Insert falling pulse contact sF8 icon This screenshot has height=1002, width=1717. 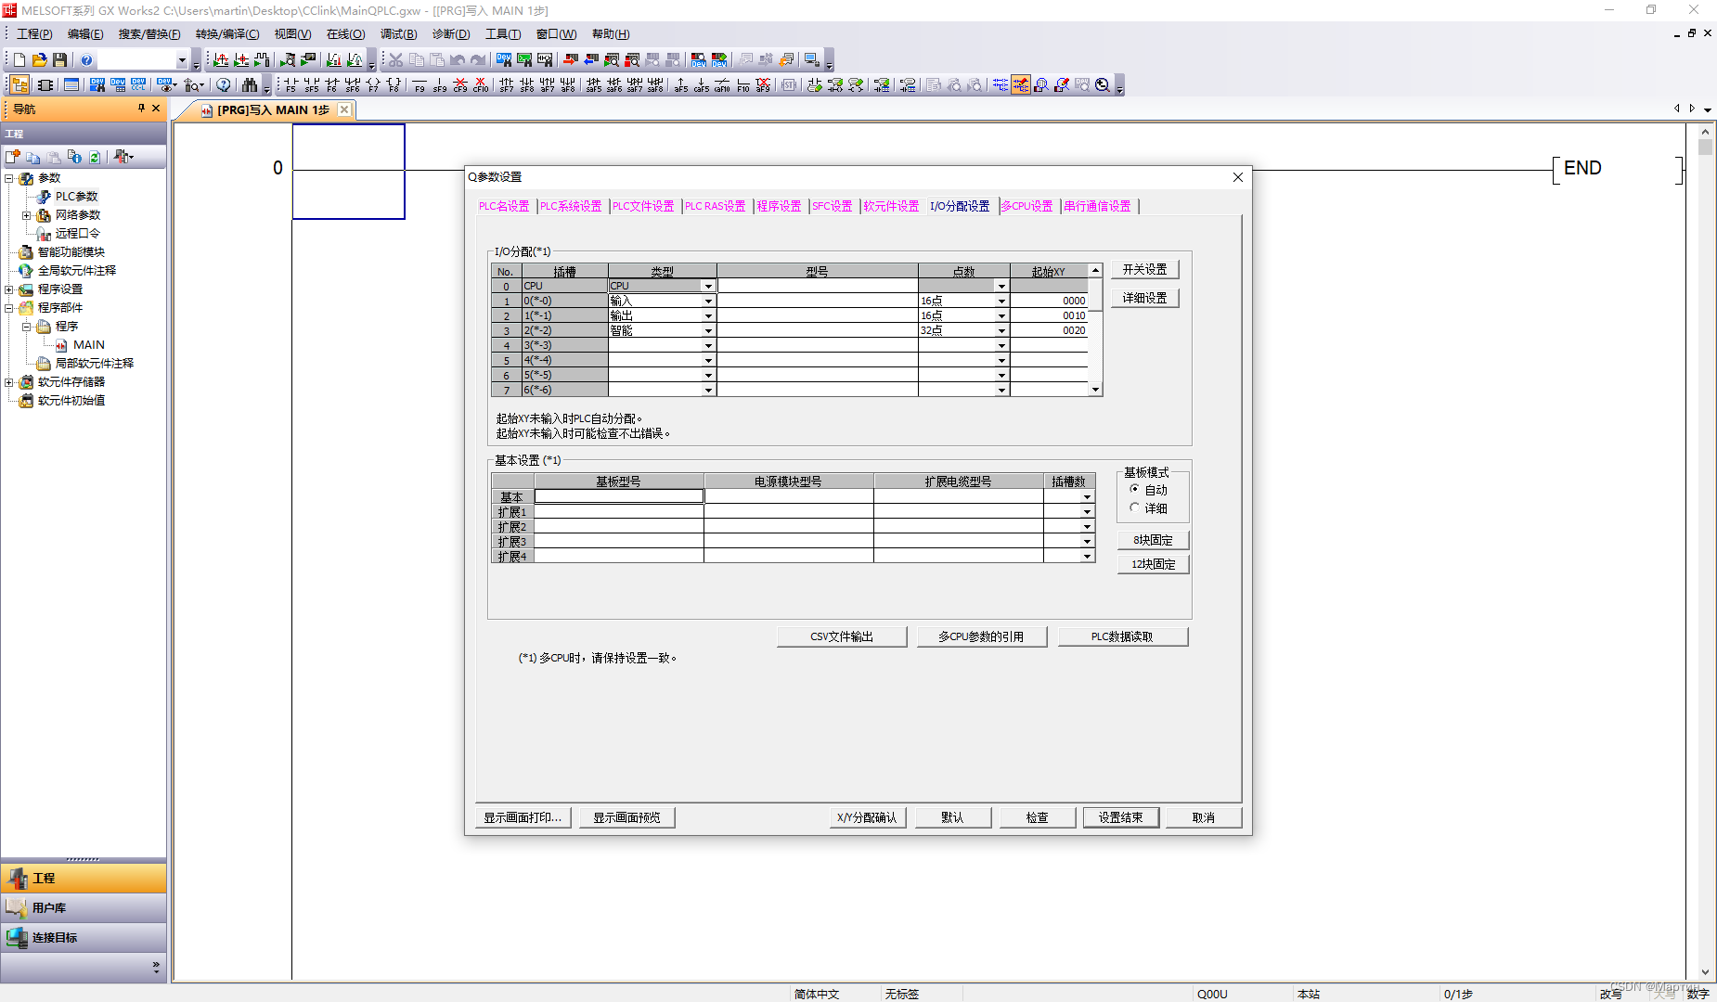(x=527, y=85)
